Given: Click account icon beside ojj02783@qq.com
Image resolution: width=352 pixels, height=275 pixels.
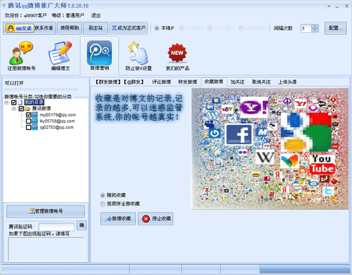Looking at the screenshot, I should (35, 128).
